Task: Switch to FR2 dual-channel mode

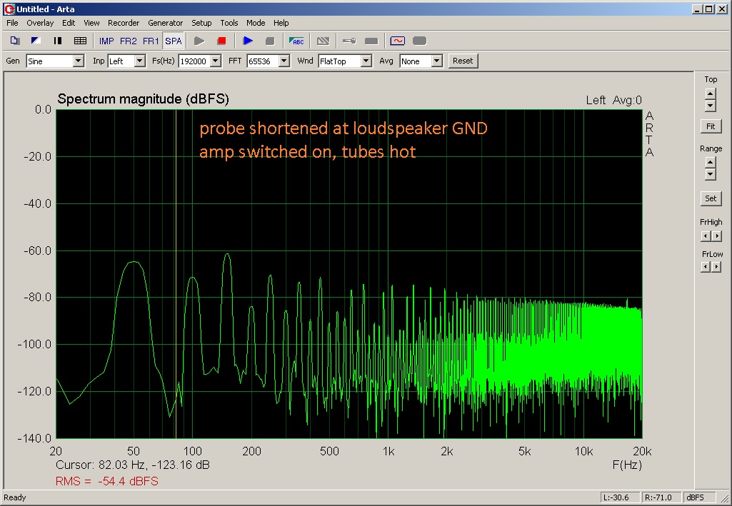Action: [x=129, y=41]
